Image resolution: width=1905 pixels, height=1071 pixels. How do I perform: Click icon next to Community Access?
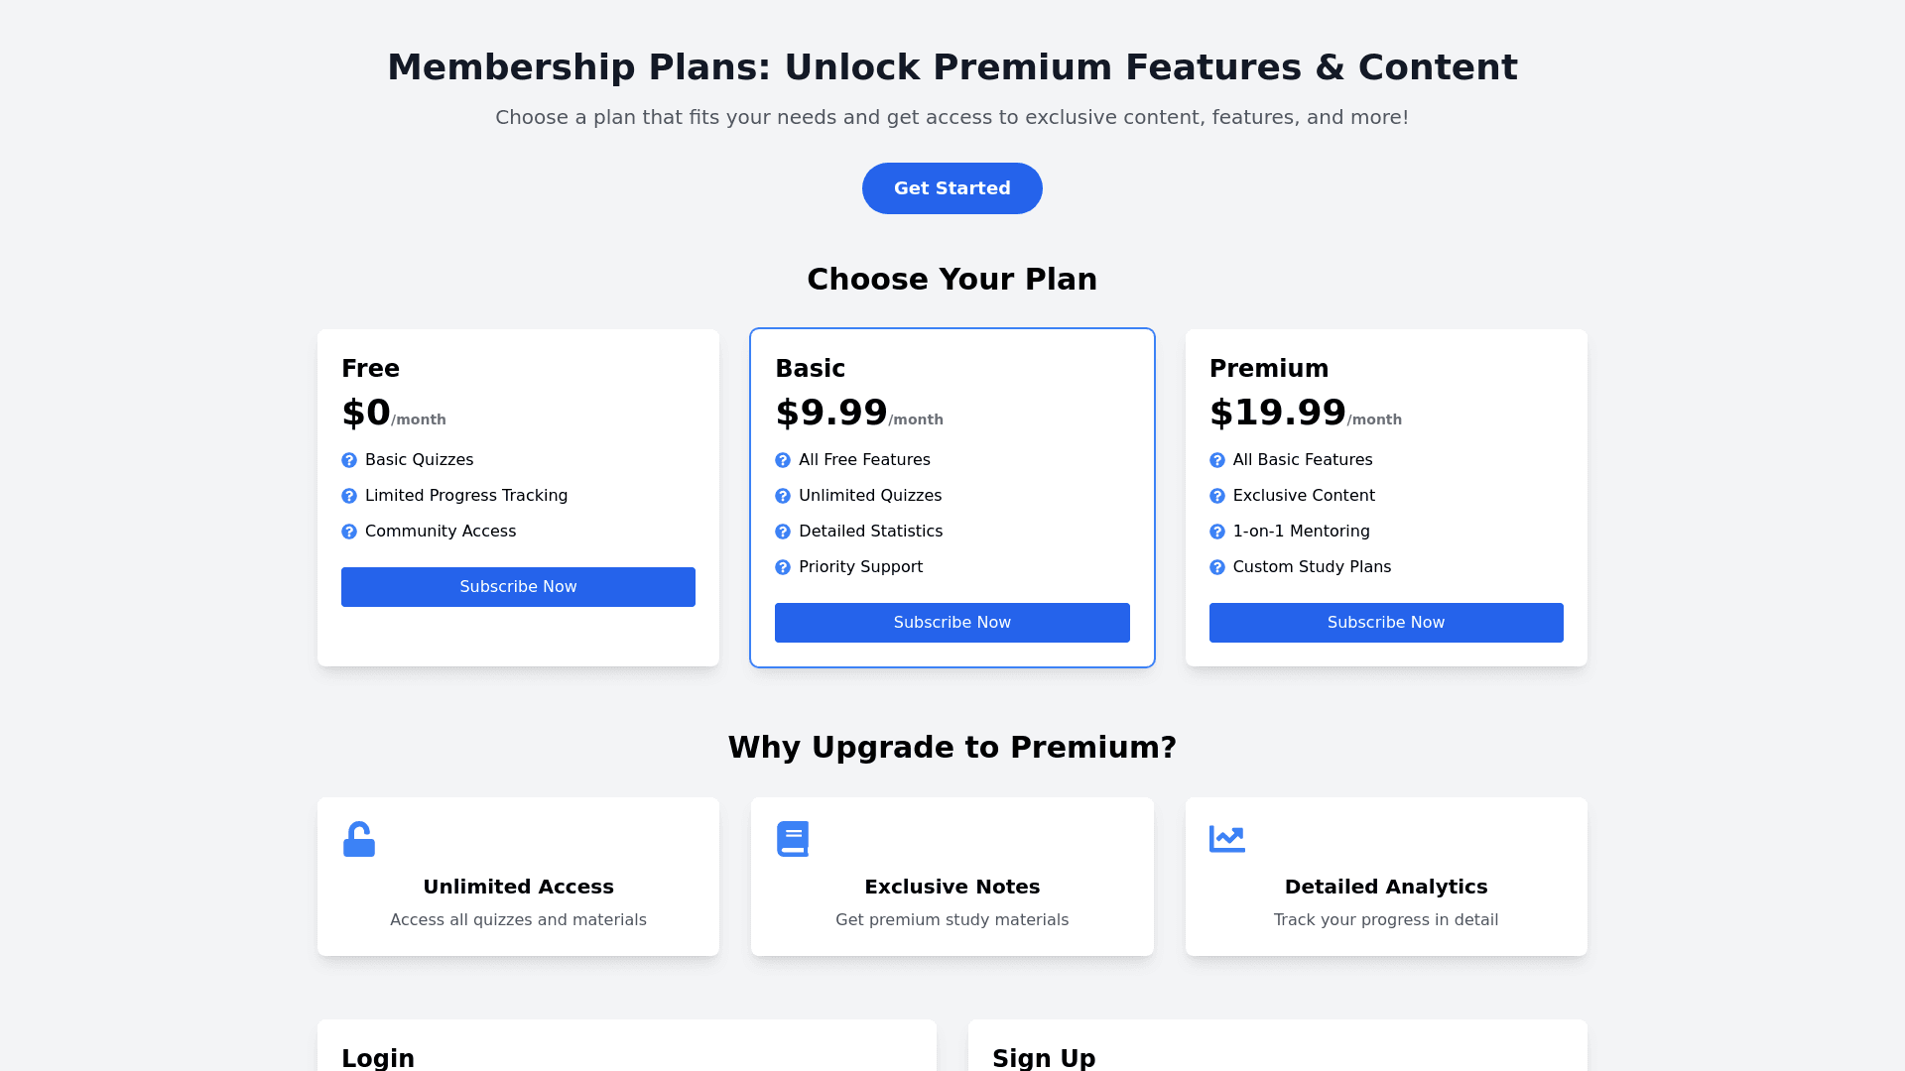click(x=349, y=532)
